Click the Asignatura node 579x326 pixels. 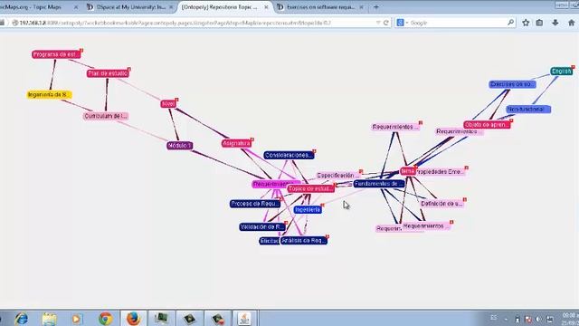click(237, 143)
